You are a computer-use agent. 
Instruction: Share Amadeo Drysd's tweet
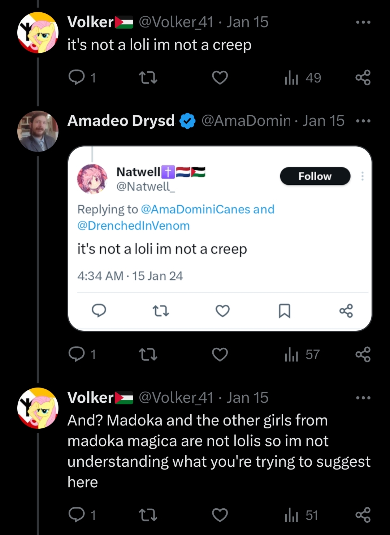click(363, 354)
